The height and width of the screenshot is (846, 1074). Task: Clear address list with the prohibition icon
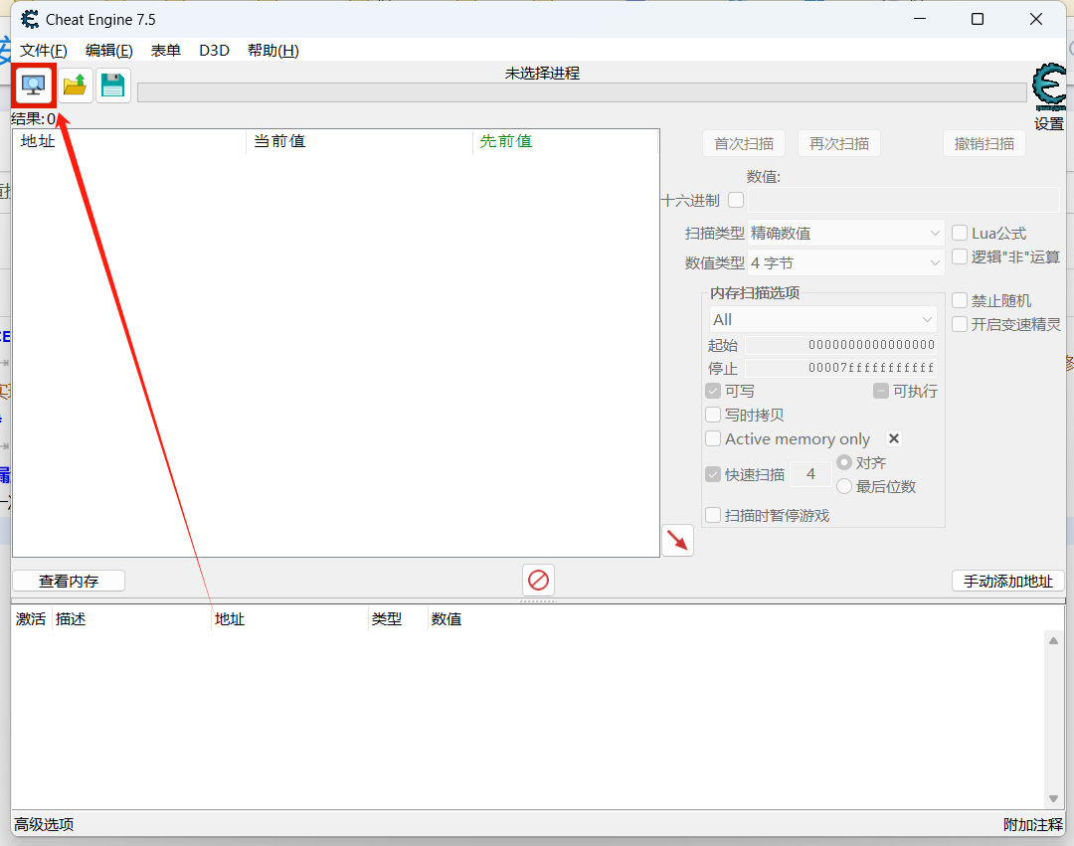538,581
